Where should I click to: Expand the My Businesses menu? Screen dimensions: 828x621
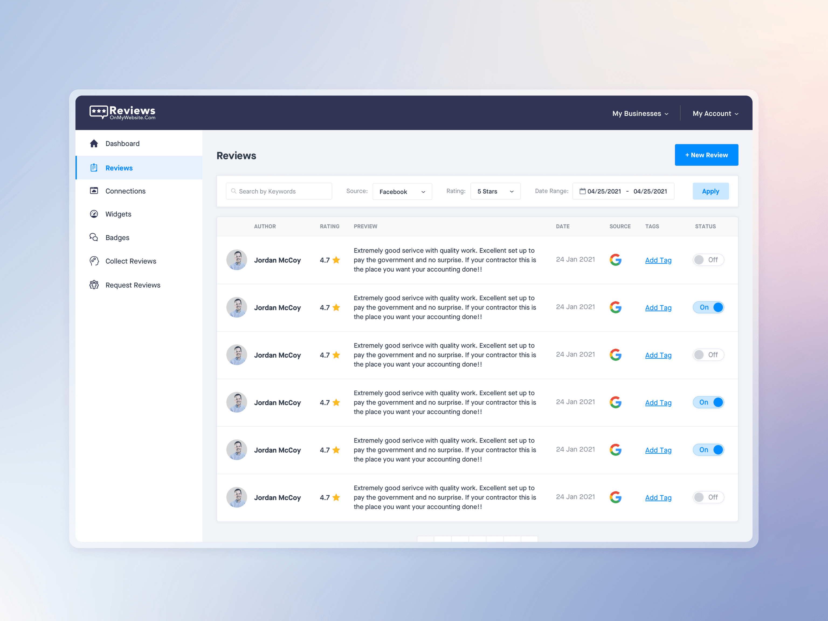point(640,113)
